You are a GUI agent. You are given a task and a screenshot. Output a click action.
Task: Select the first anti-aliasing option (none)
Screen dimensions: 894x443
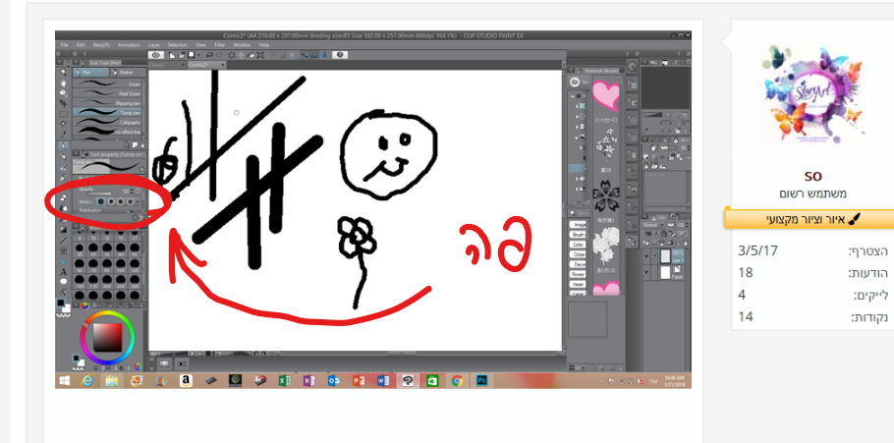101,201
